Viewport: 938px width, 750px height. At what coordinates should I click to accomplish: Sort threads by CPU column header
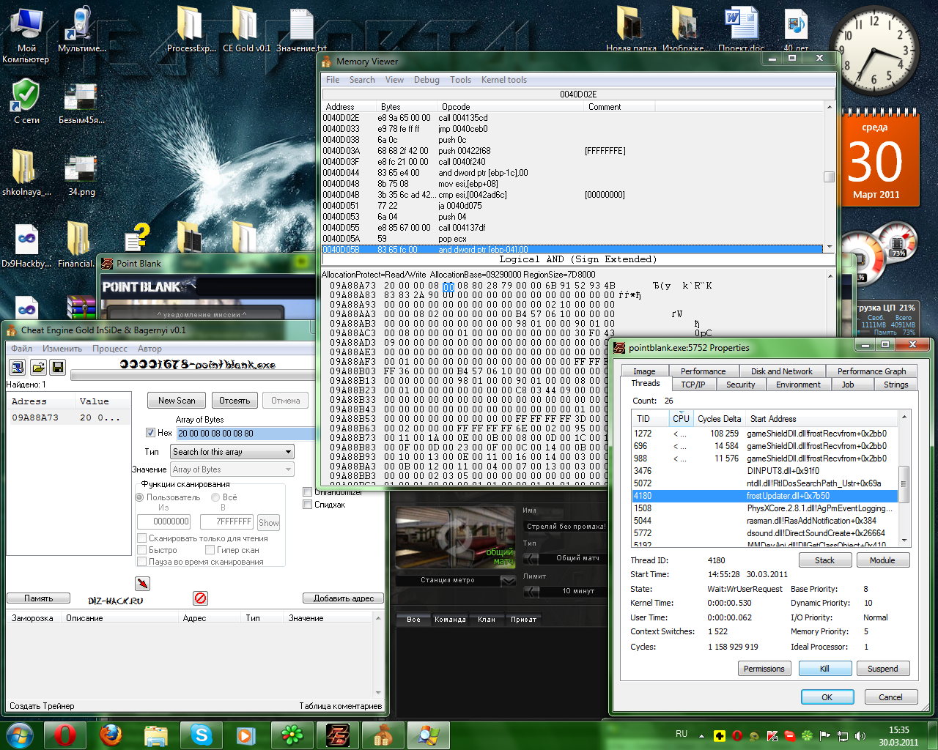[681, 419]
